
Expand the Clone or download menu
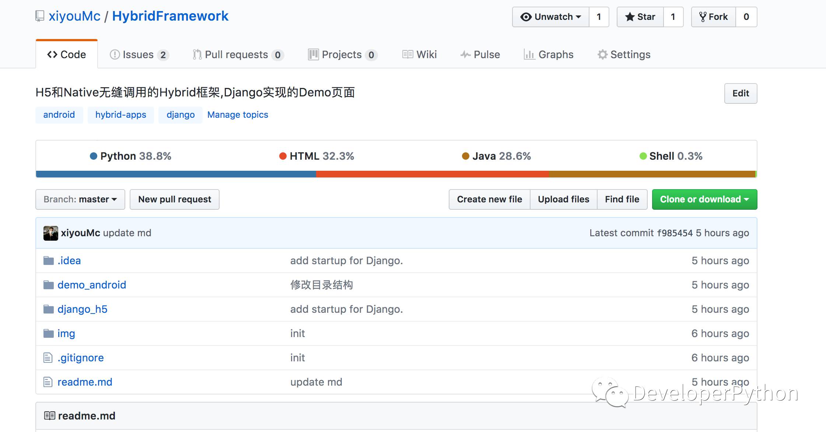coord(704,199)
